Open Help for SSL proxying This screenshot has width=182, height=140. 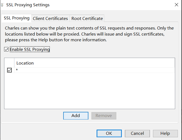pos(165,133)
